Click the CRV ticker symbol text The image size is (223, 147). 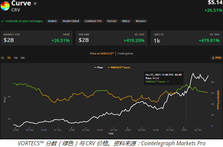[x=16, y=10]
